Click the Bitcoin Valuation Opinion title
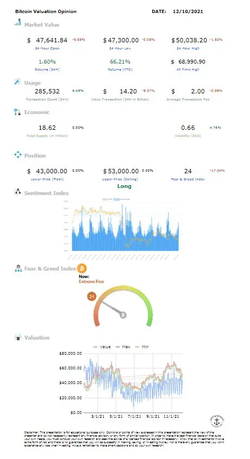The image size is (250, 459). click(46, 11)
